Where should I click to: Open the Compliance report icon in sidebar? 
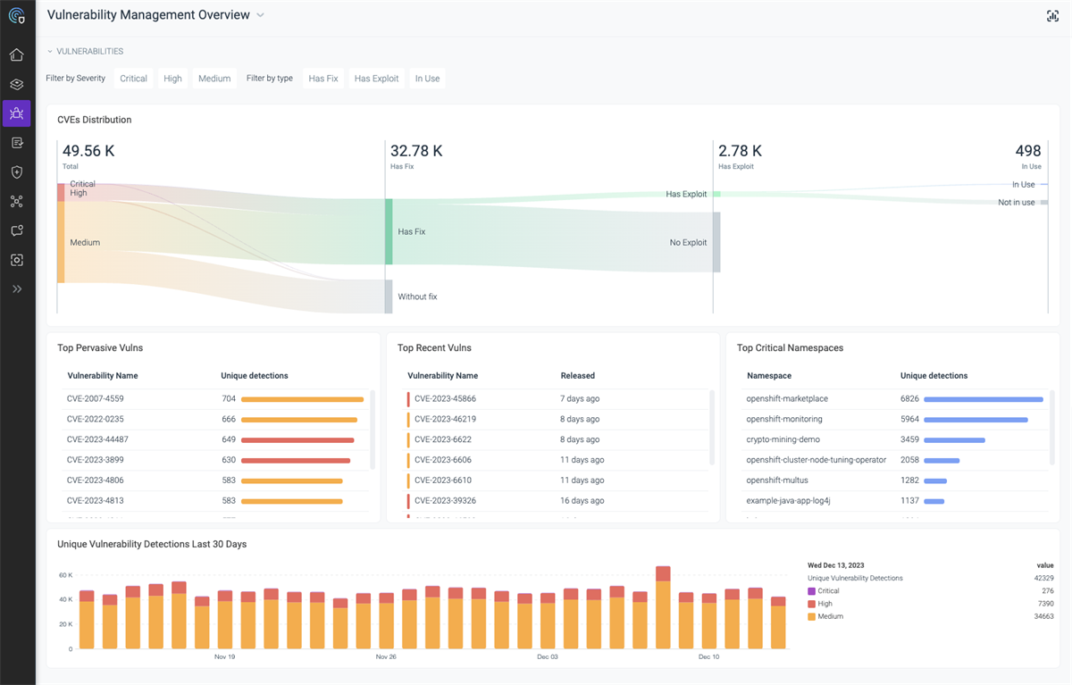tap(16, 142)
